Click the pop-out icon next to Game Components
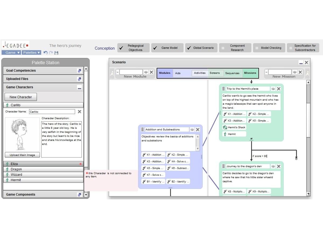 point(80,194)
